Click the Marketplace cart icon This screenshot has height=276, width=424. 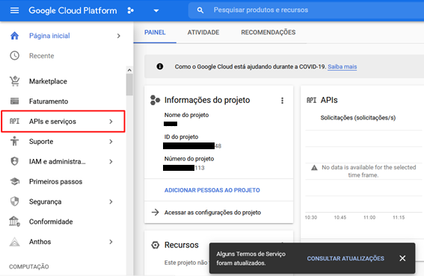[x=15, y=81]
